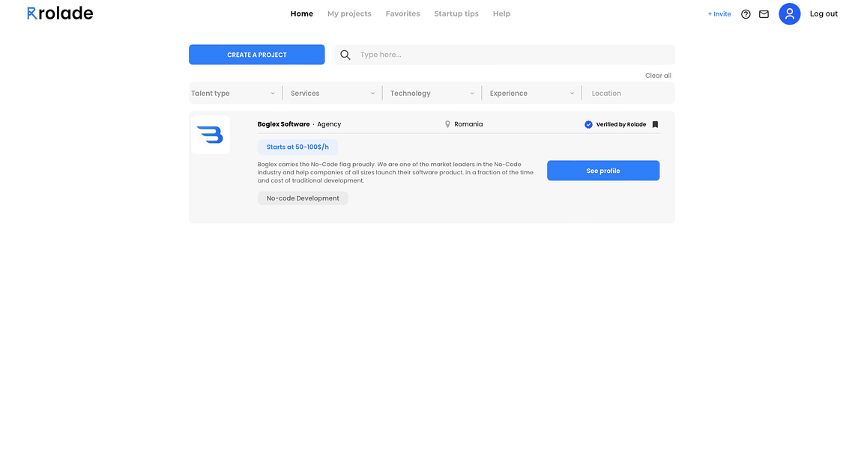Image resolution: width=864 pixels, height=449 pixels.
Task: Focus the Location filter field
Action: coord(629,93)
